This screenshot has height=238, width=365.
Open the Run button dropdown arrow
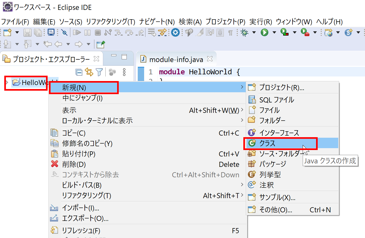pos(274,33)
